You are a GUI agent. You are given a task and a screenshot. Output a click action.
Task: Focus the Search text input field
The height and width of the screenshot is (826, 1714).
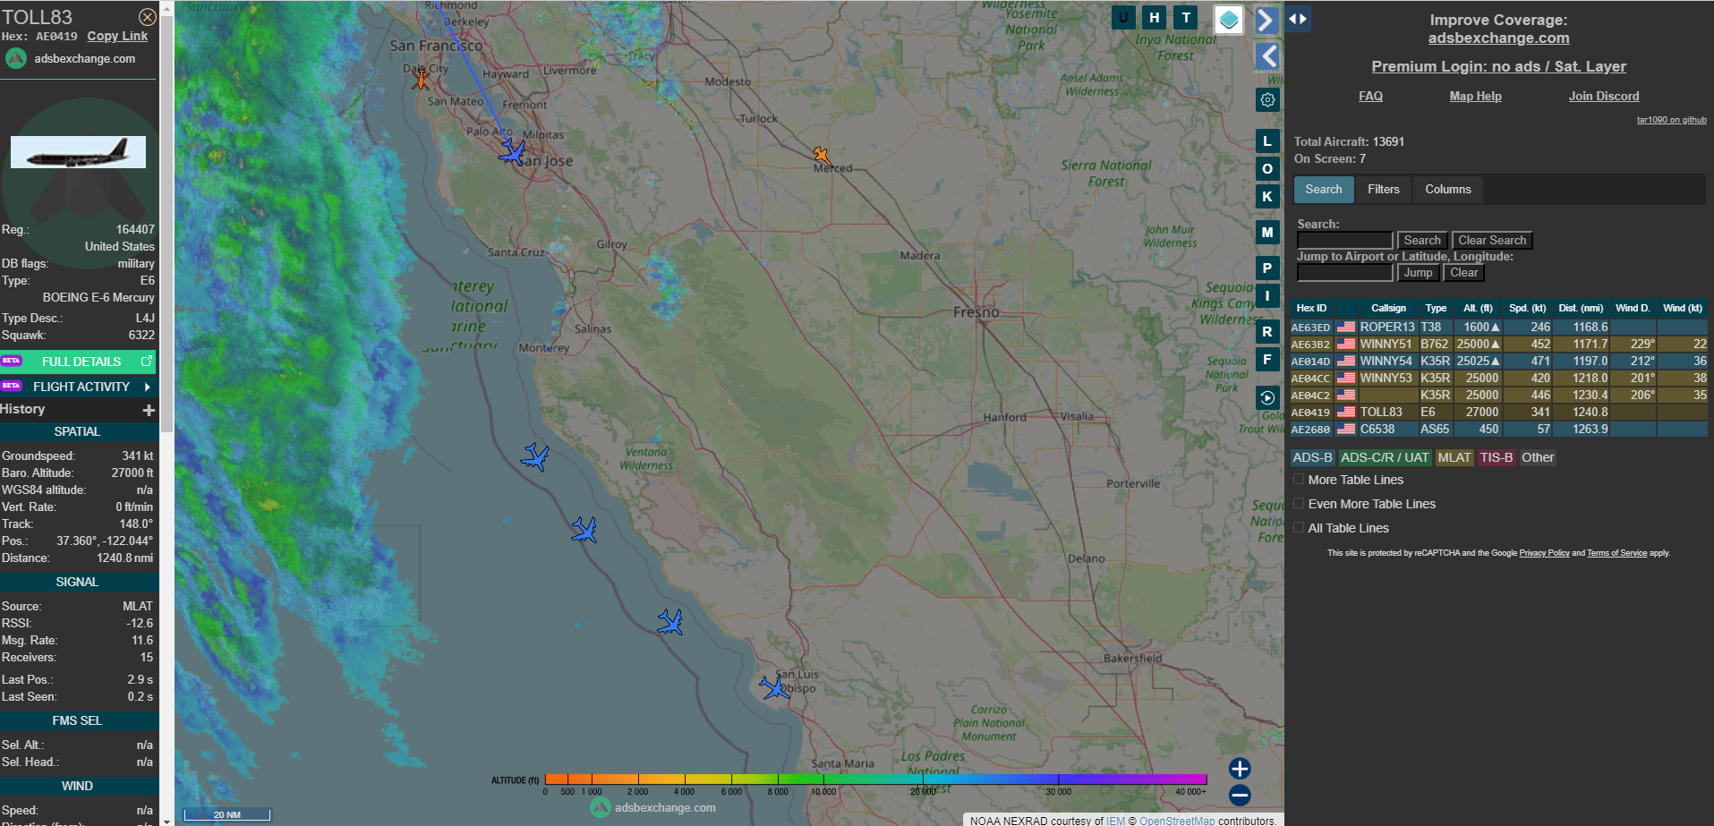point(1344,241)
